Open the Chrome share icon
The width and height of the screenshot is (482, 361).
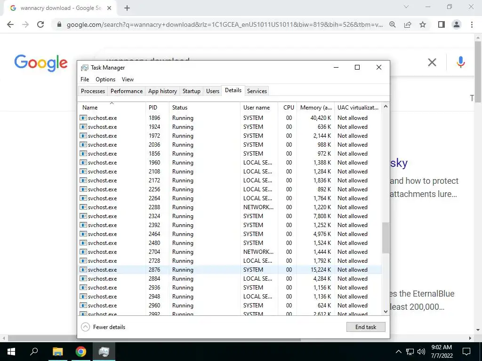(408, 24)
